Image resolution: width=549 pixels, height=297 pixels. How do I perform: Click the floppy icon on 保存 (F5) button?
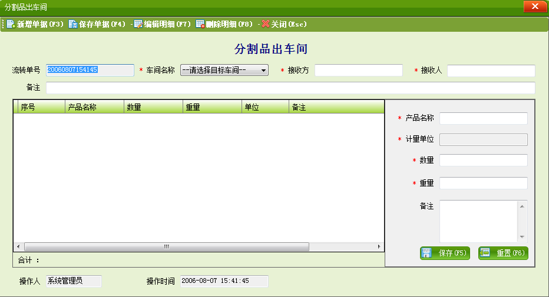tap(426, 253)
